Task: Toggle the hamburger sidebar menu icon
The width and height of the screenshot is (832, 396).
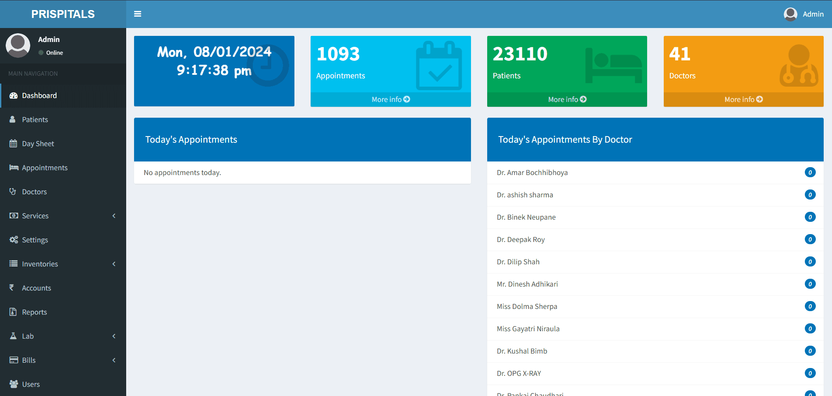Action: 138,14
